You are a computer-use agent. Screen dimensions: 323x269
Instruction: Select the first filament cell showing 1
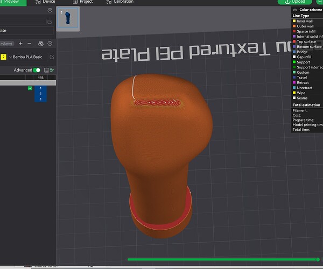(x=40, y=88)
